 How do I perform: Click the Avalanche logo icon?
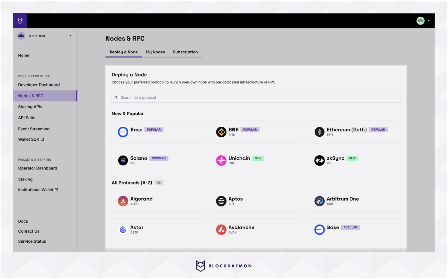tap(221, 230)
